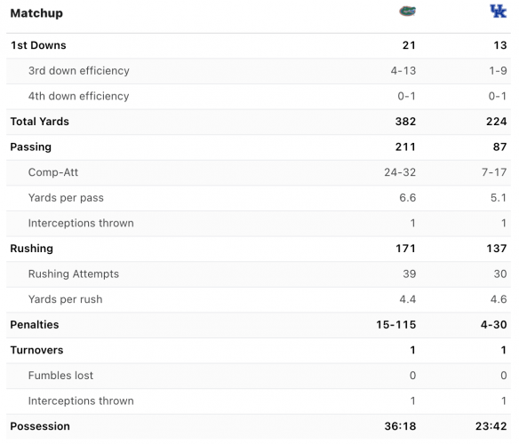
Task: Select the Turnovers row label
Action: [x=36, y=350]
